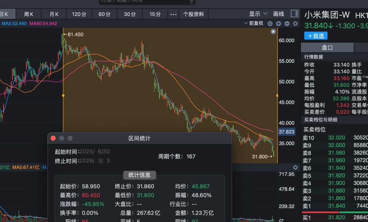The width and height of the screenshot is (368, 222).
Task: Select the 盘口 order book tab
Action: coord(327,47)
